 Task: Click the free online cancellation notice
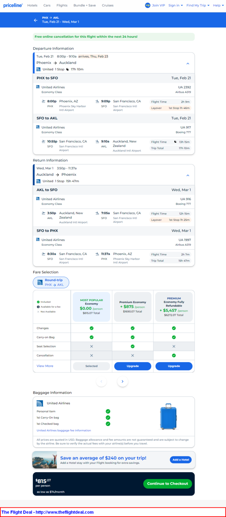pos(114,37)
